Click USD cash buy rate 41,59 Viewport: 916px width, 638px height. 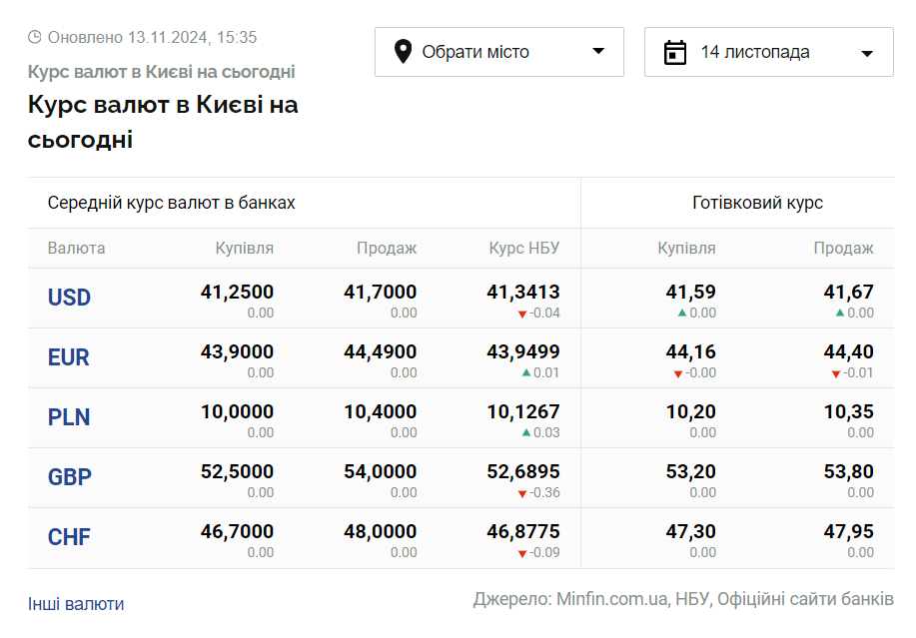[691, 292]
